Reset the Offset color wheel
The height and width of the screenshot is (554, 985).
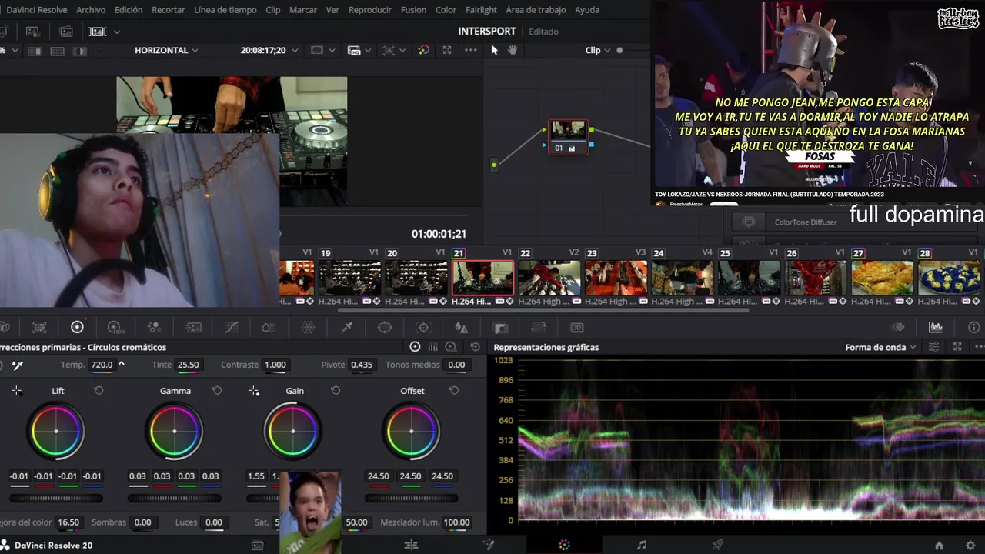(x=454, y=391)
